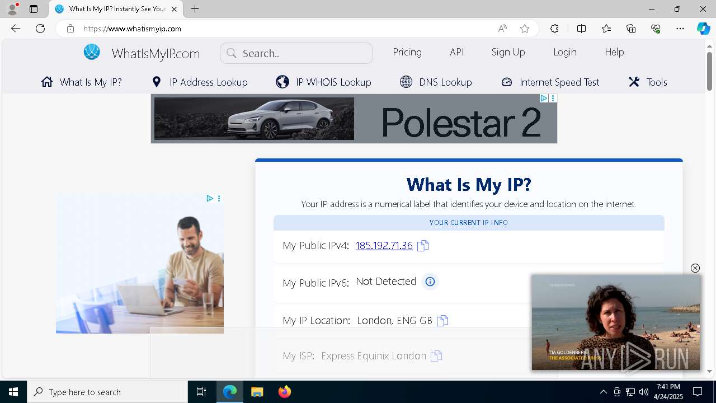716x403 pixels.
Task: Open File Explorer from the taskbar
Action: pyautogui.click(x=257, y=392)
